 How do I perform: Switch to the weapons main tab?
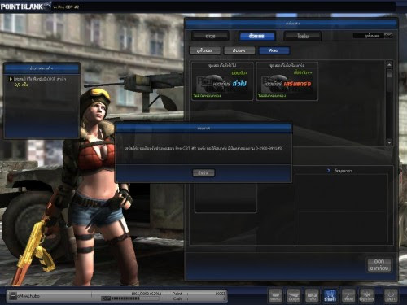click(210, 36)
